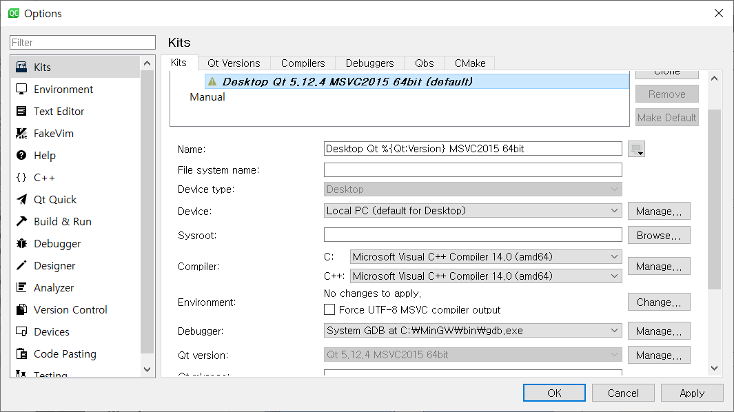
Task: Click the kit Name input field
Action: [x=473, y=148]
